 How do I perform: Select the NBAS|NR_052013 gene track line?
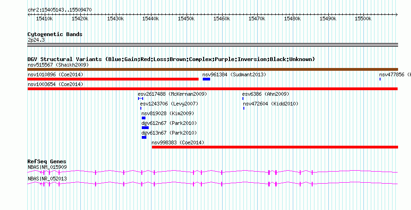coord(212,184)
